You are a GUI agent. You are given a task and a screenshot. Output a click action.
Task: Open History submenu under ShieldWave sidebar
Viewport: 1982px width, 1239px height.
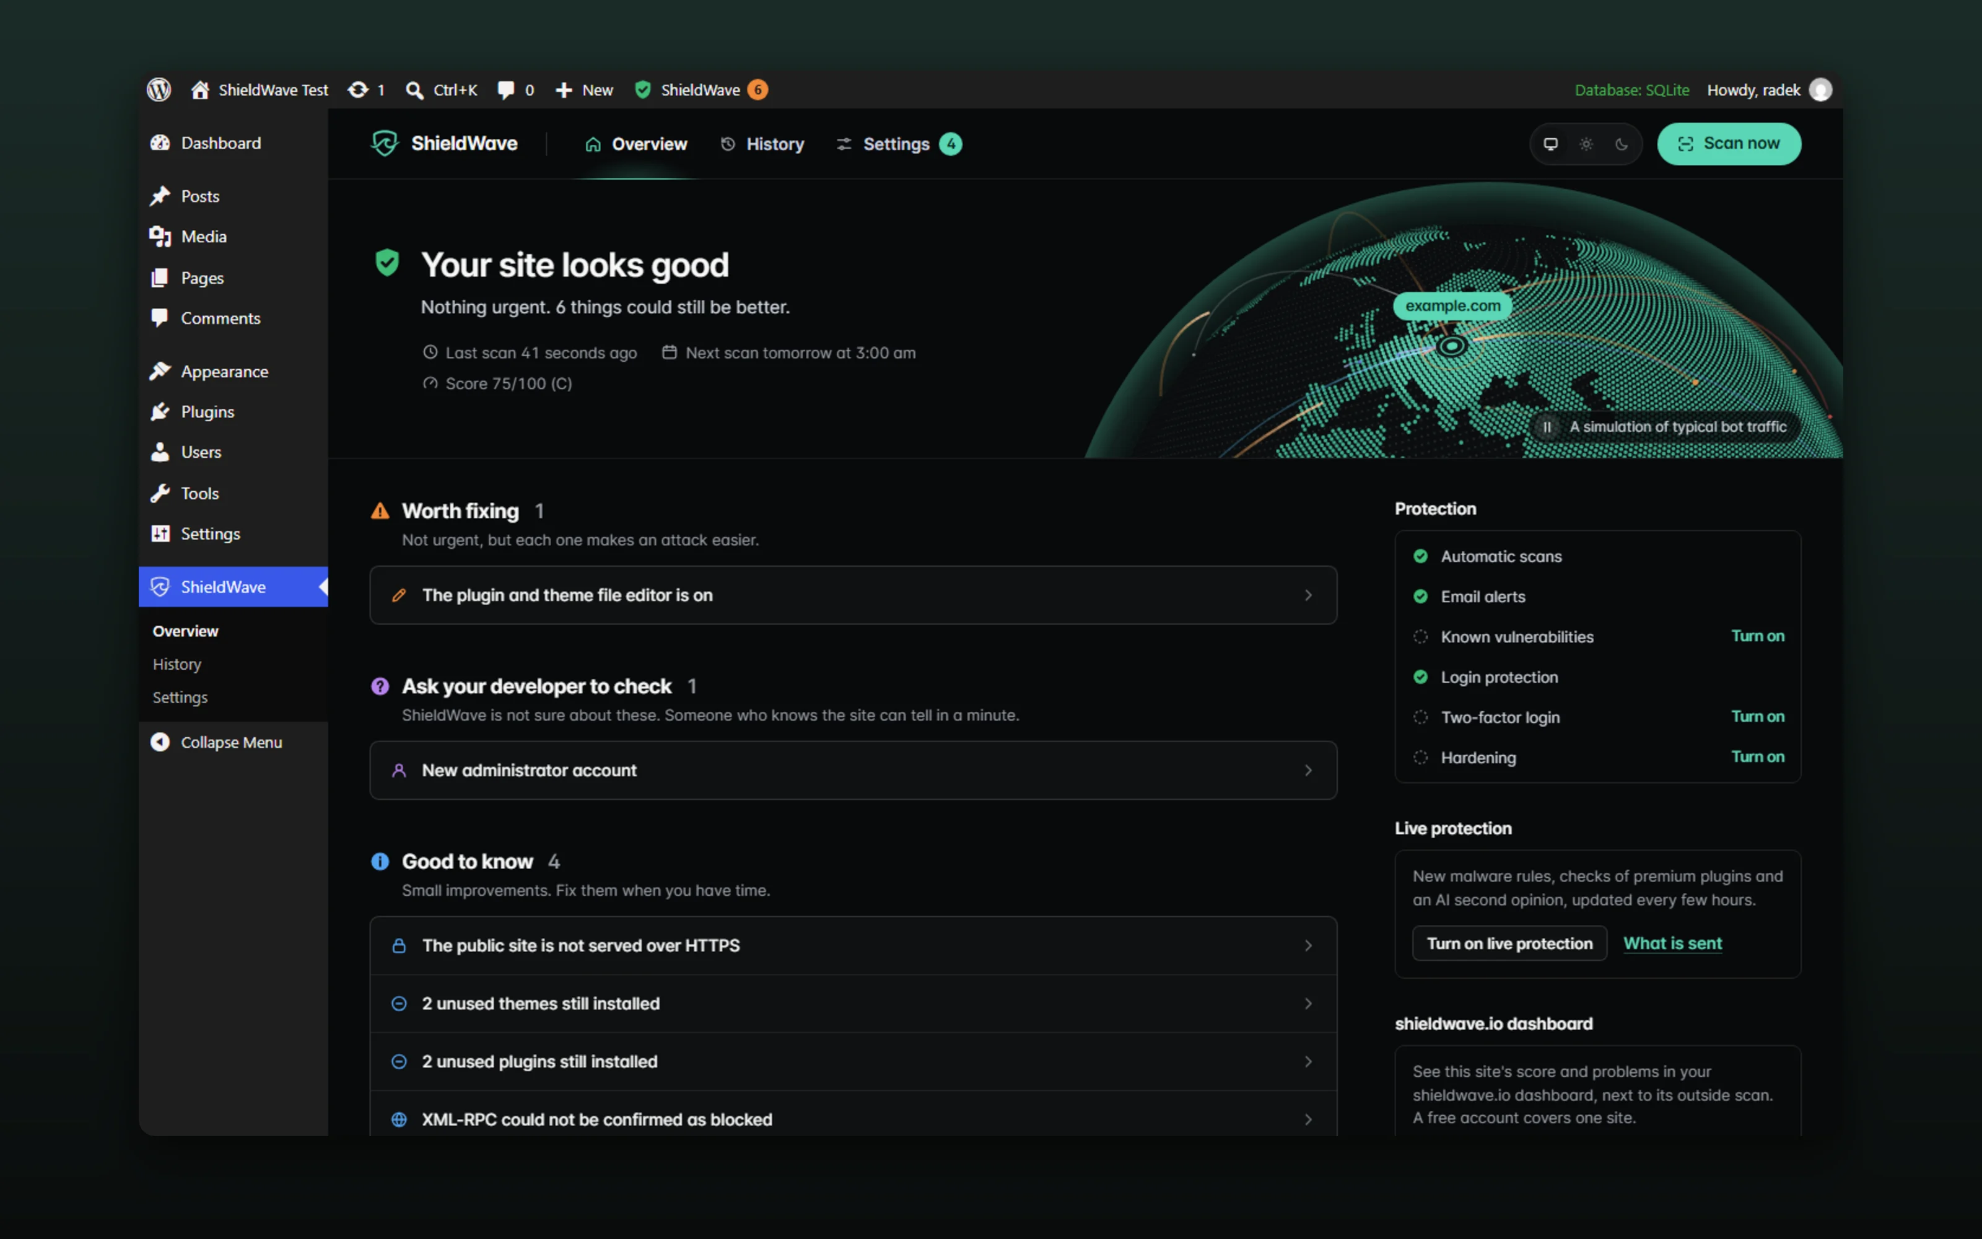tap(177, 663)
